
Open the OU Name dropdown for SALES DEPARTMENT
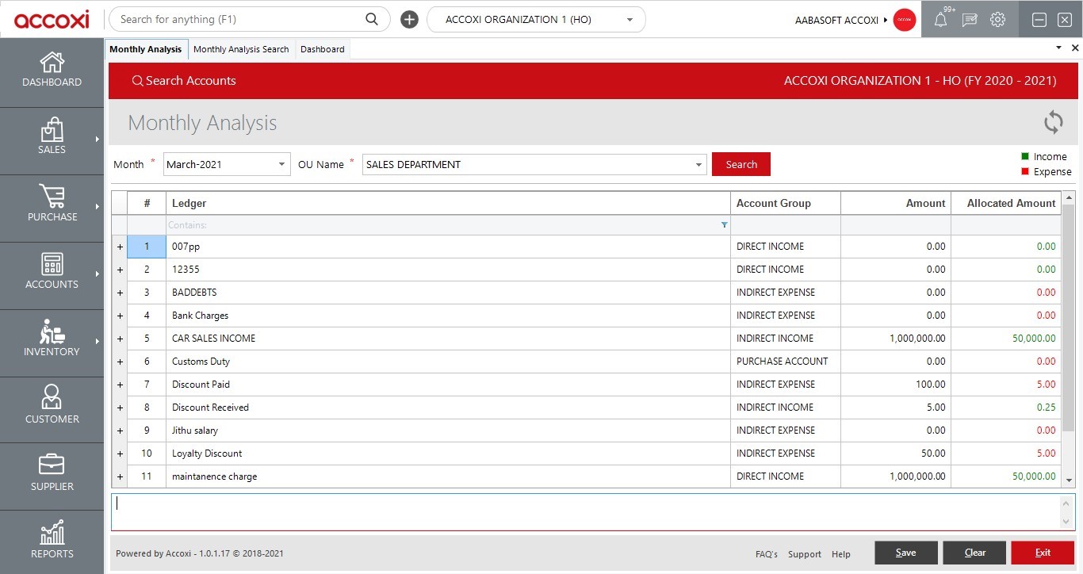(697, 164)
